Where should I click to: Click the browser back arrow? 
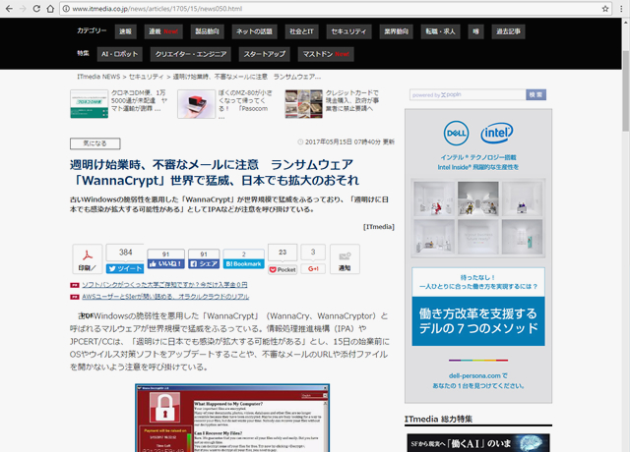[11, 9]
